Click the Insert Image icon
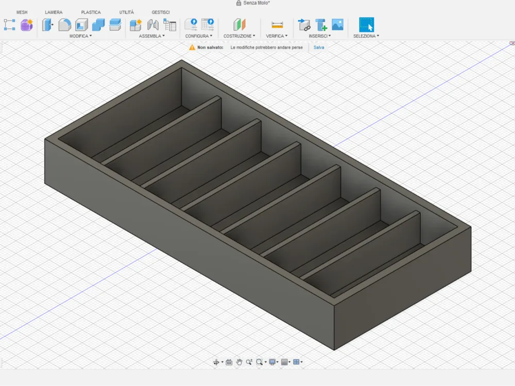This screenshot has height=386, width=515. (338, 25)
